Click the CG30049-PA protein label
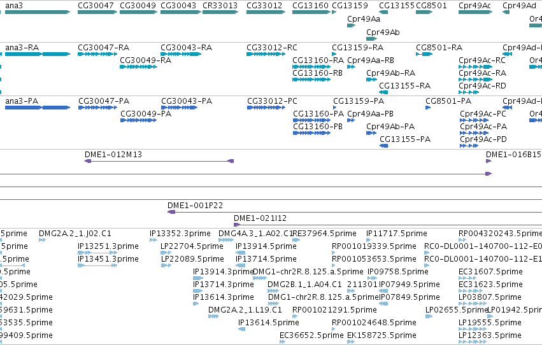This screenshot has width=542, height=345. click(x=145, y=113)
